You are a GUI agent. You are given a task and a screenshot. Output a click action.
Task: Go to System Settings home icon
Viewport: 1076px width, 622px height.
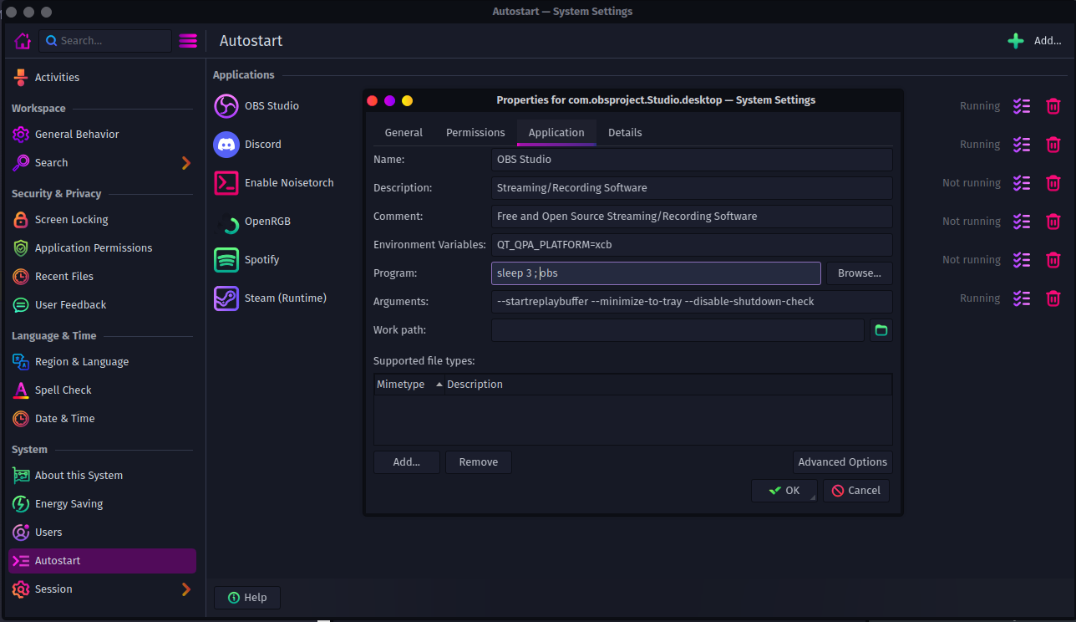click(x=23, y=41)
